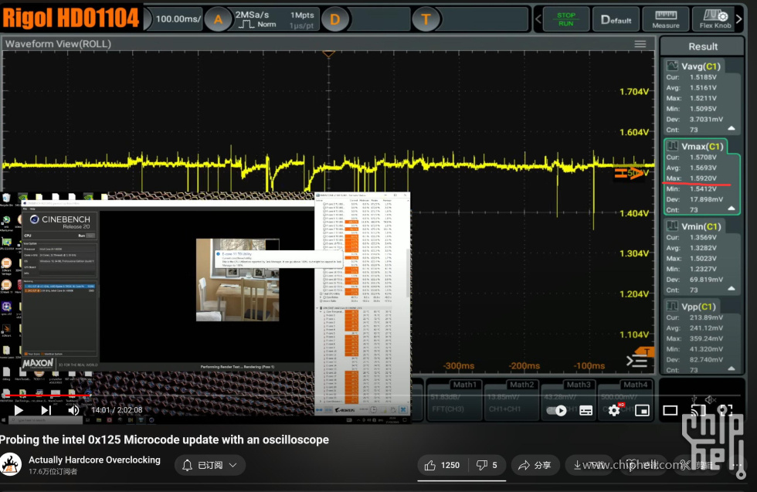Image resolution: width=757 pixels, height=492 pixels.
Task: Switch the video to miniplayer
Action: (x=642, y=410)
